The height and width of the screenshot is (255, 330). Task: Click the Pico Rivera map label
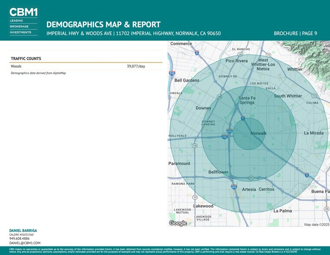pos(236,61)
